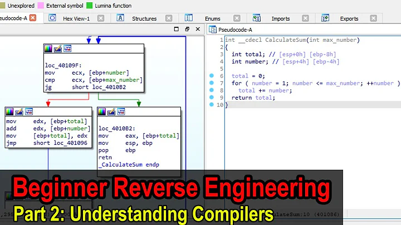The image size is (401, 225).
Task: Click the Unexplored legend color swatch
Action: pyautogui.click(x=2, y=6)
